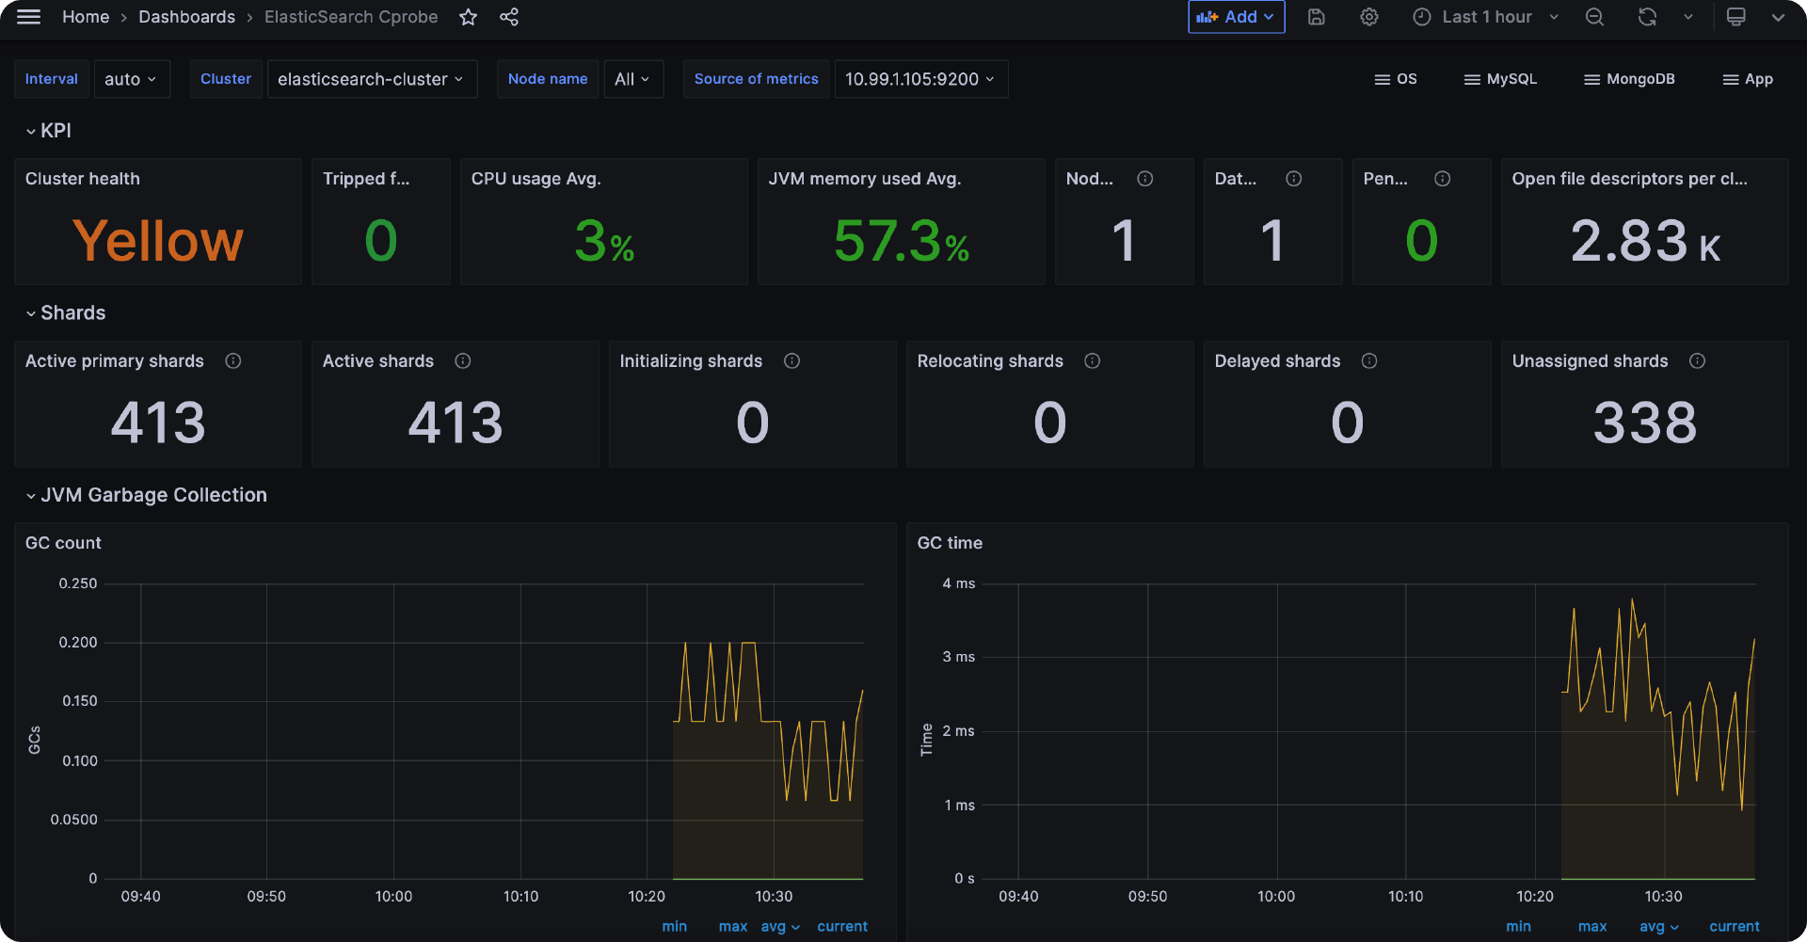The image size is (1807, 942).
Task: Open JVM memory used Avg. panel title
Action: point(865,179)
